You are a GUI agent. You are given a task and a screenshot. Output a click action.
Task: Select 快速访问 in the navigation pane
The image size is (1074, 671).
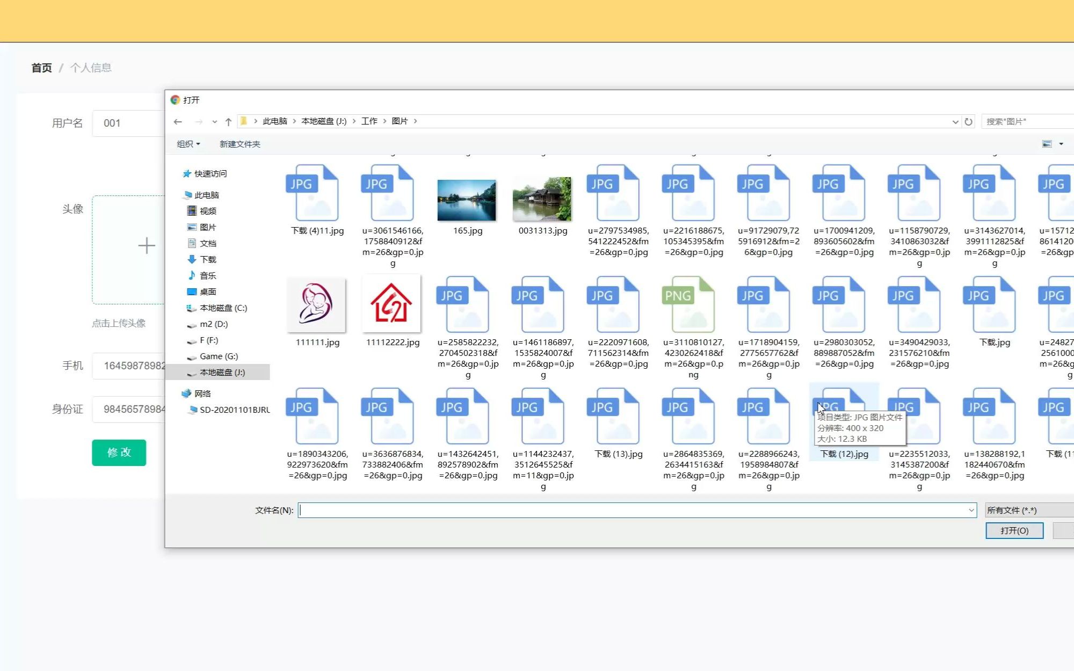209,173
